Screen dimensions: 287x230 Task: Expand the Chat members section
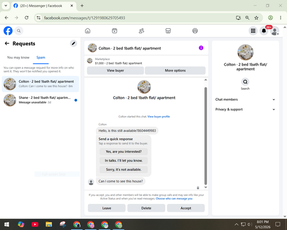[245, 99]
